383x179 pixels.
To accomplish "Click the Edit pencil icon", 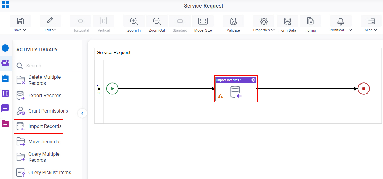I will coord(50,21).
